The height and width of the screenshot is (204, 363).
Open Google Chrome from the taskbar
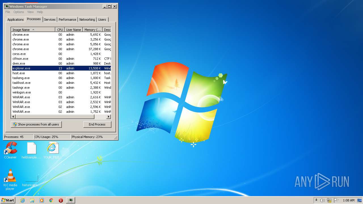(x=51, y=200)
